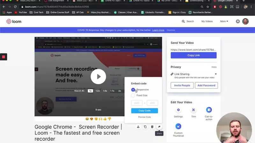Stop recording with the red square button

(4, 57)
